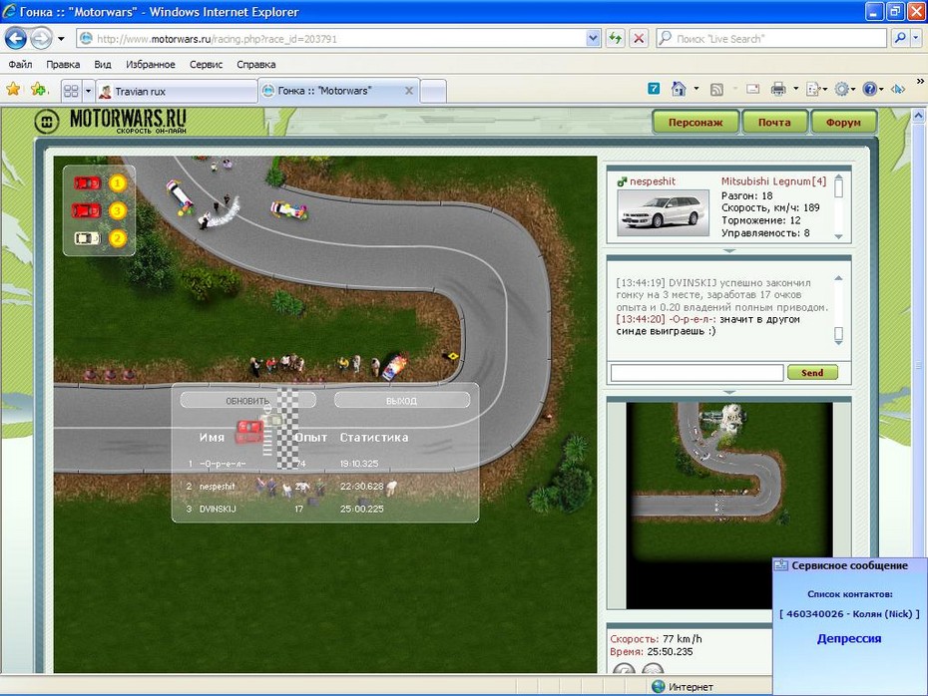Viewport: 928px width, 696px height.
Task: Click the Интернет zone status indicator
Action: tap(683, 687)
